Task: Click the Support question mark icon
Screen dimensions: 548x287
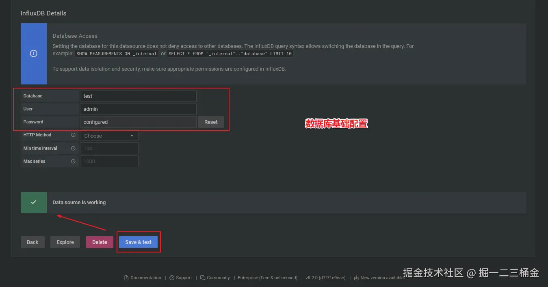Action: tap(172, 278)
